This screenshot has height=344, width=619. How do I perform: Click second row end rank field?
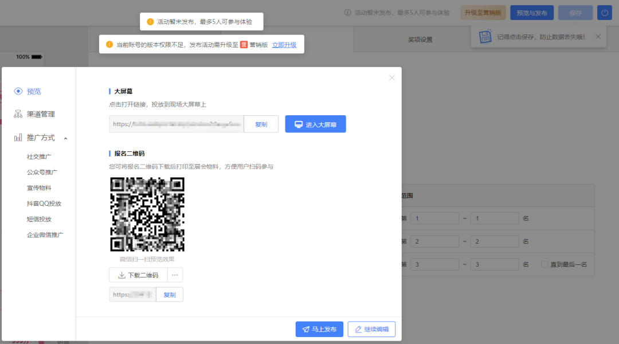pos(495,241)
